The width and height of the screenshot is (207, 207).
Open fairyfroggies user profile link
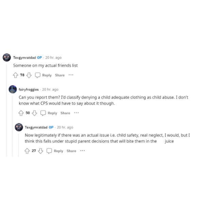(29, 90)
